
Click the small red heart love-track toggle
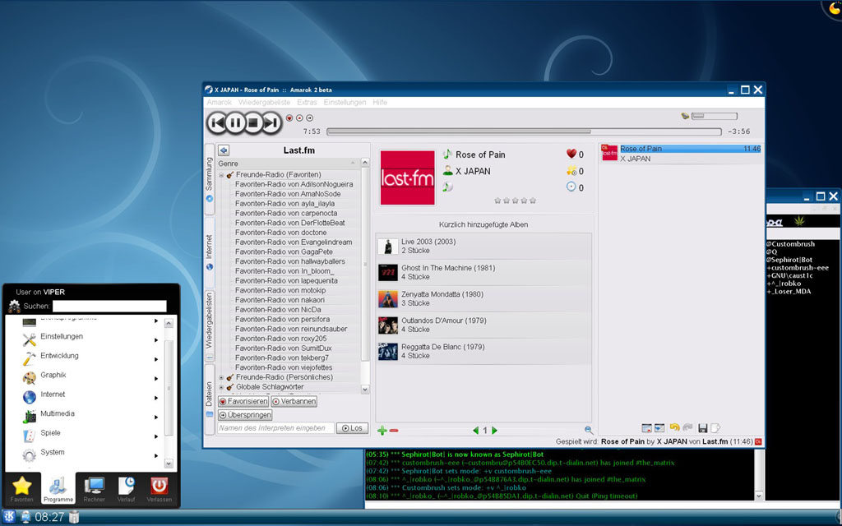click(x=289, y=118)
